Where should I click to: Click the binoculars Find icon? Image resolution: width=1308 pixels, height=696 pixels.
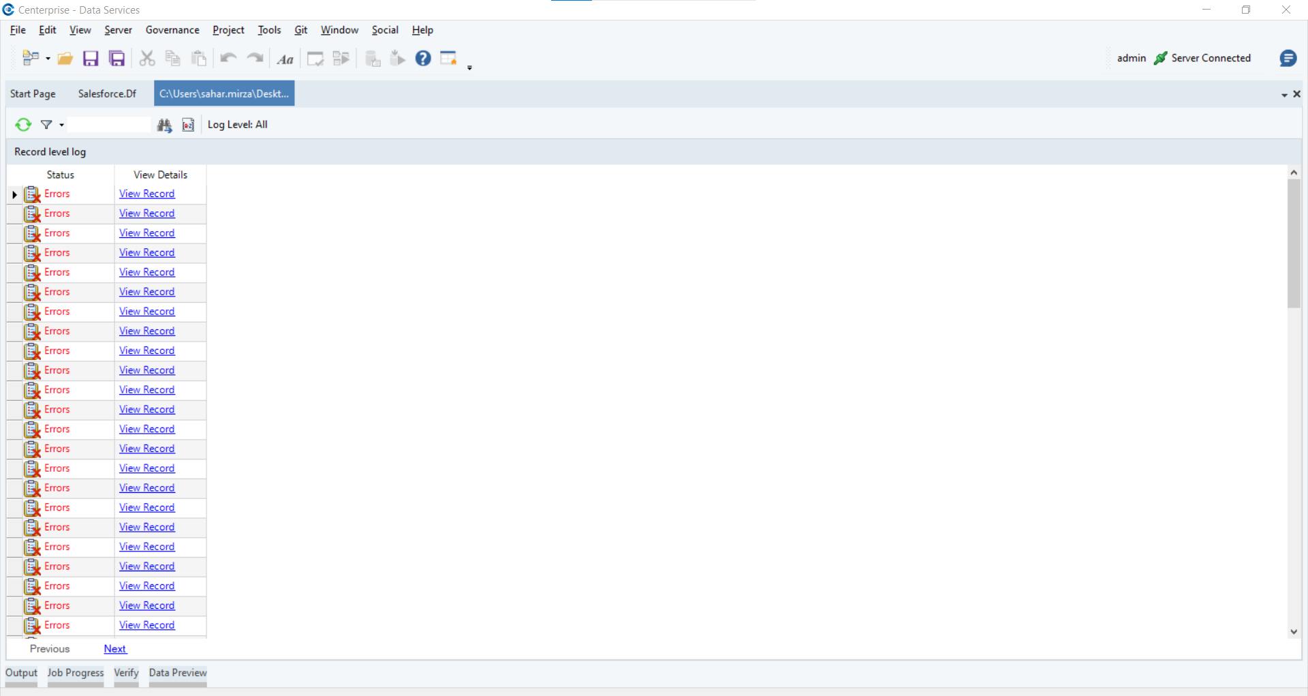point(165,125)
